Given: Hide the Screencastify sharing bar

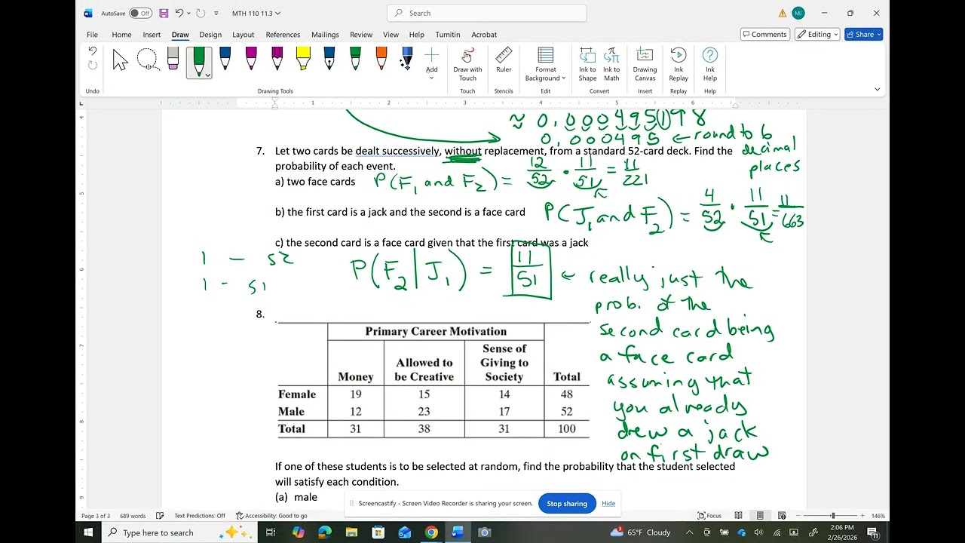Looking at the screenshot, I should click(608, 504).
